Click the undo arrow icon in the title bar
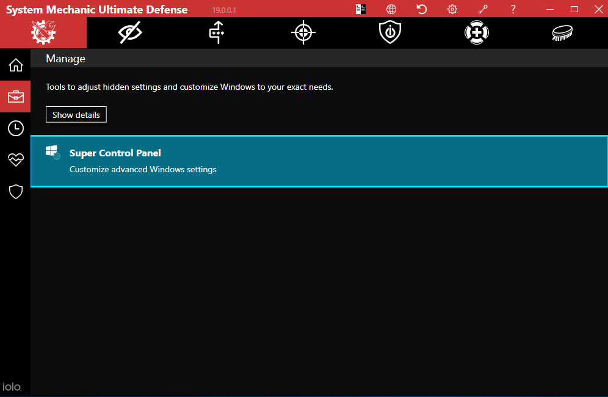608x397 pixels. tap(421, 9)
